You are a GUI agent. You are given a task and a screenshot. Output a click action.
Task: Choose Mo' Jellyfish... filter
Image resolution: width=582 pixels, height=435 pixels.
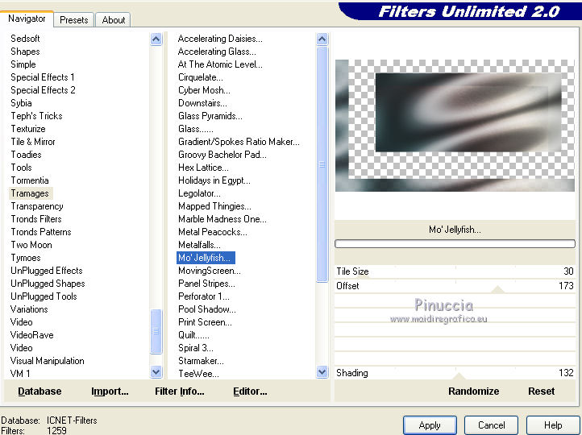pos(206,258)
